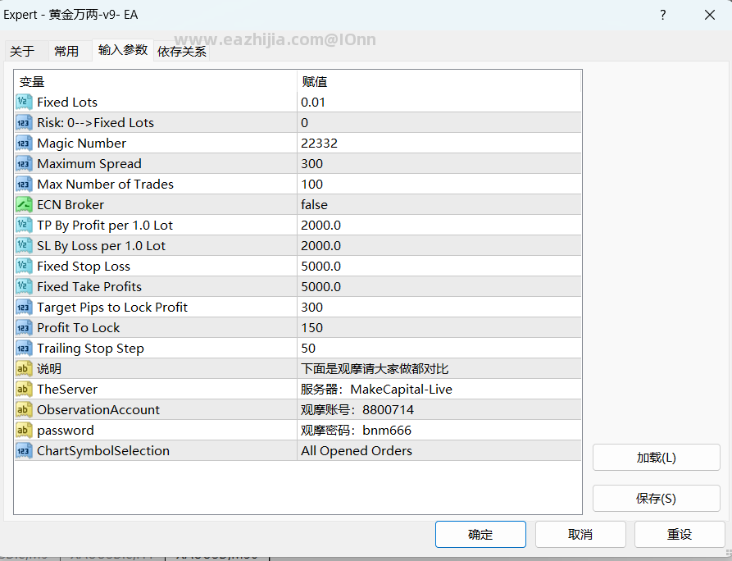Click the 加载(L) load button
The height and width of the screenshot is (561, 732).
tap(657, 458)
